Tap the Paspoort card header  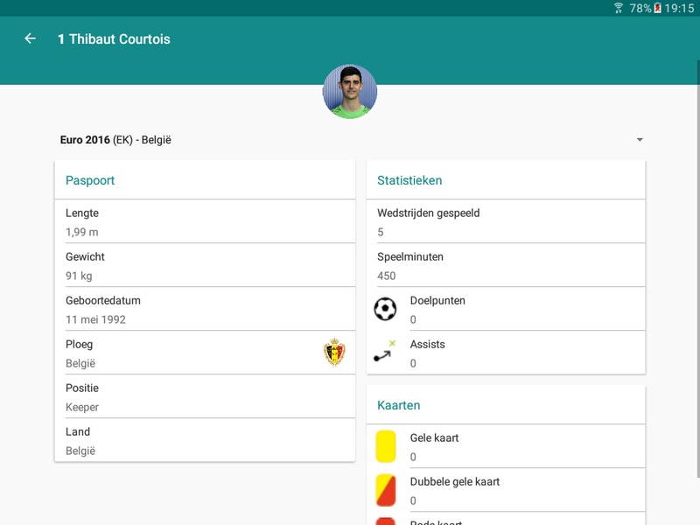pyautogui.click(x=205, y=180)
